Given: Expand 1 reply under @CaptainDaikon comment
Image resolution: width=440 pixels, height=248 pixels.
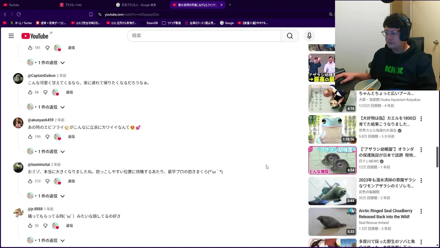Looking at the screenshot, I should pyautogui.click(x=46, y=107).
